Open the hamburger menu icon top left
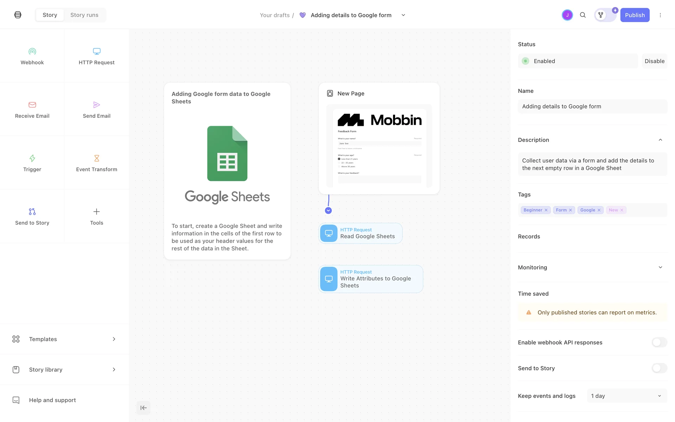Screen dimensions: 675x422 (x=18, y=15)
